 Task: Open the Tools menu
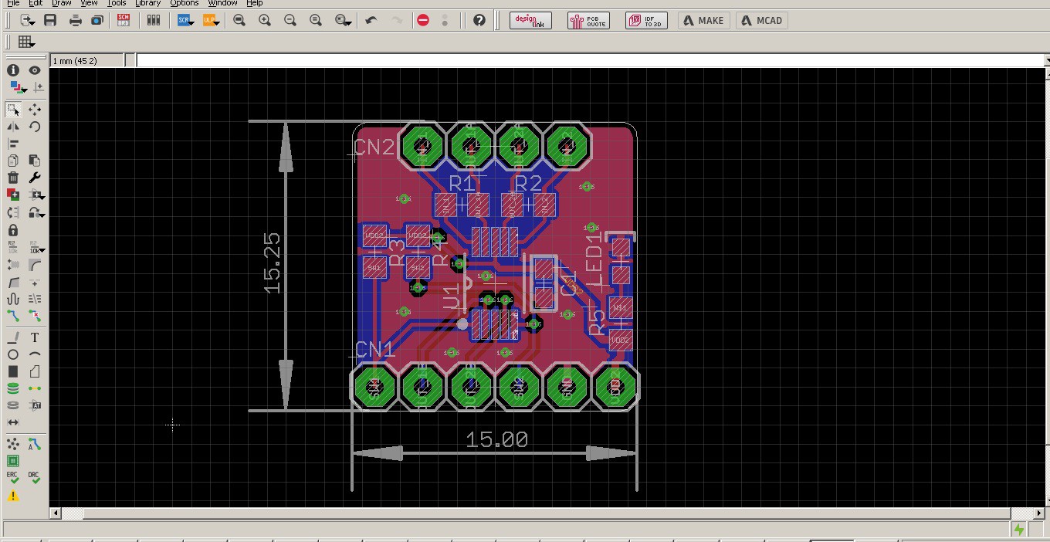coord(117,3)
